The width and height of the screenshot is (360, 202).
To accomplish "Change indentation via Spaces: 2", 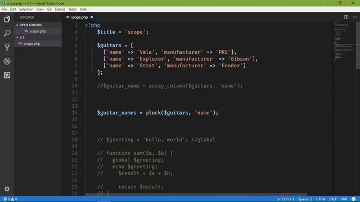I will [305, 199].
